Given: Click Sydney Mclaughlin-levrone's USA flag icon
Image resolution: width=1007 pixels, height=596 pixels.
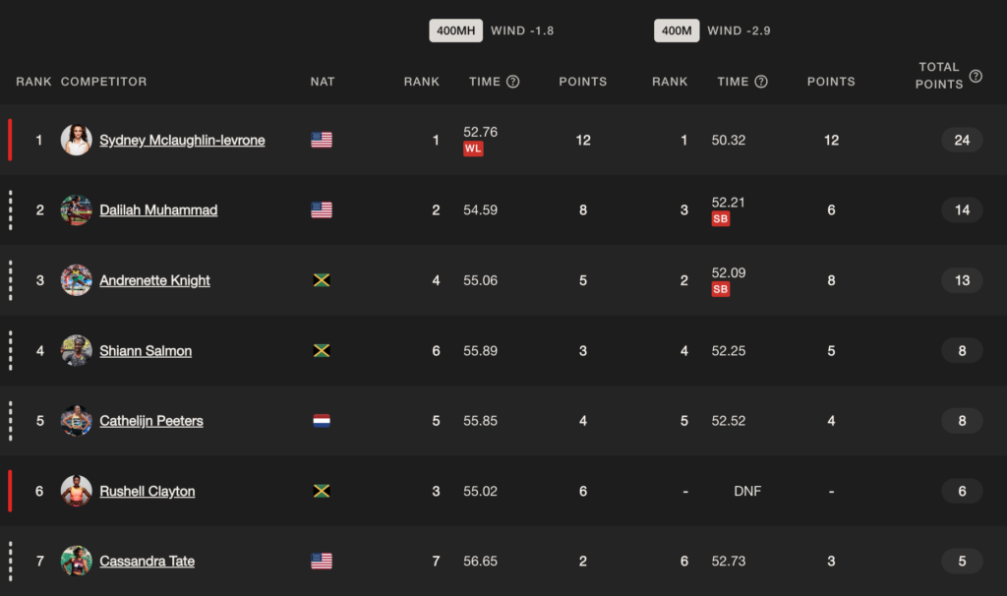Looking at the screenshot, I should 322,140.
